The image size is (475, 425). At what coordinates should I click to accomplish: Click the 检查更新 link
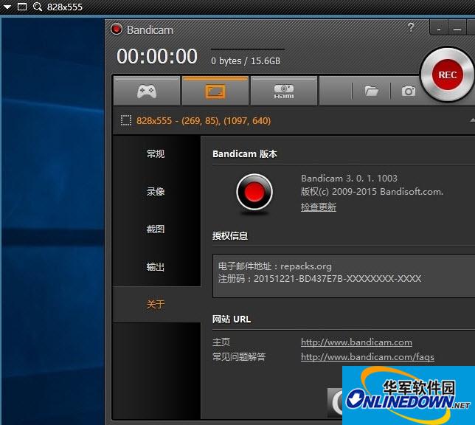318,207
